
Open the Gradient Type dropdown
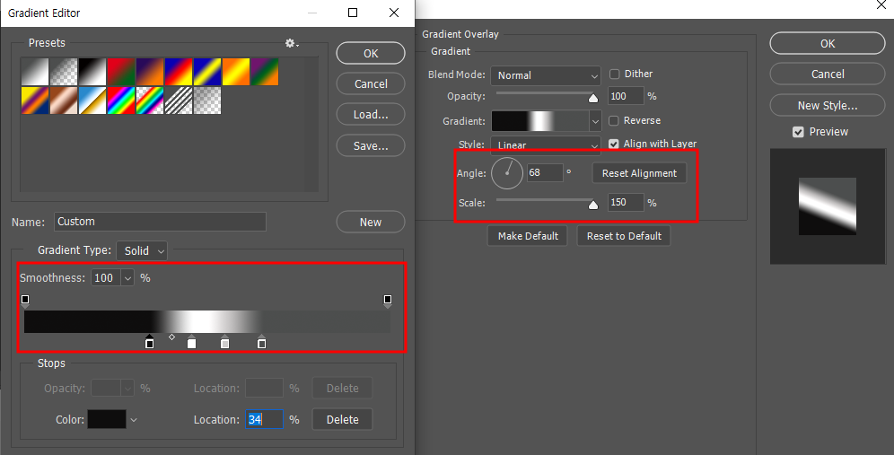tap(142, 251)
